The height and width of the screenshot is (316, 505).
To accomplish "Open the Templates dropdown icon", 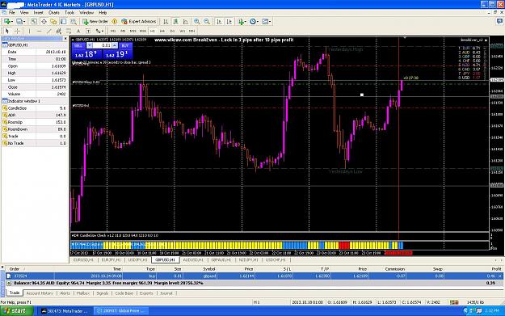I will click(266, 22).
